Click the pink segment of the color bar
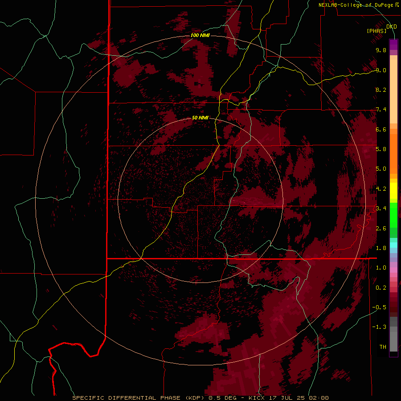Screen dimensions: 401x401 [393, 270]
